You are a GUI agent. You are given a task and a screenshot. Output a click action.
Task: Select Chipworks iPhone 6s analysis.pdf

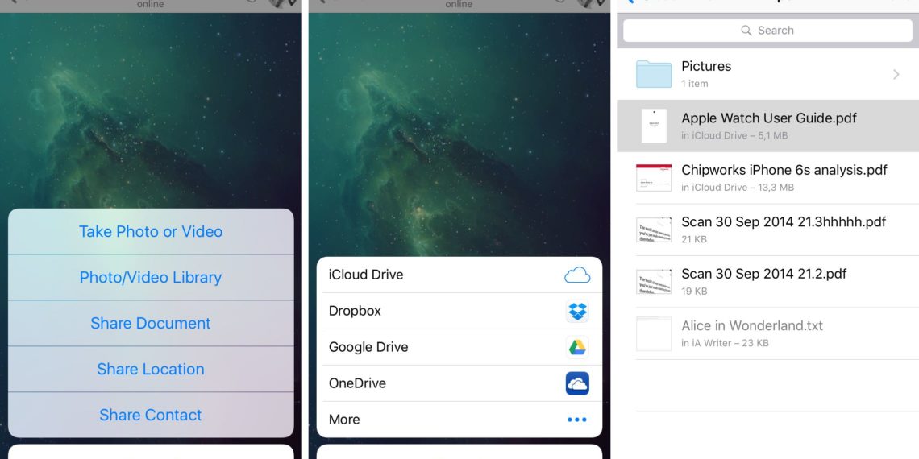[x=767, y=177]
